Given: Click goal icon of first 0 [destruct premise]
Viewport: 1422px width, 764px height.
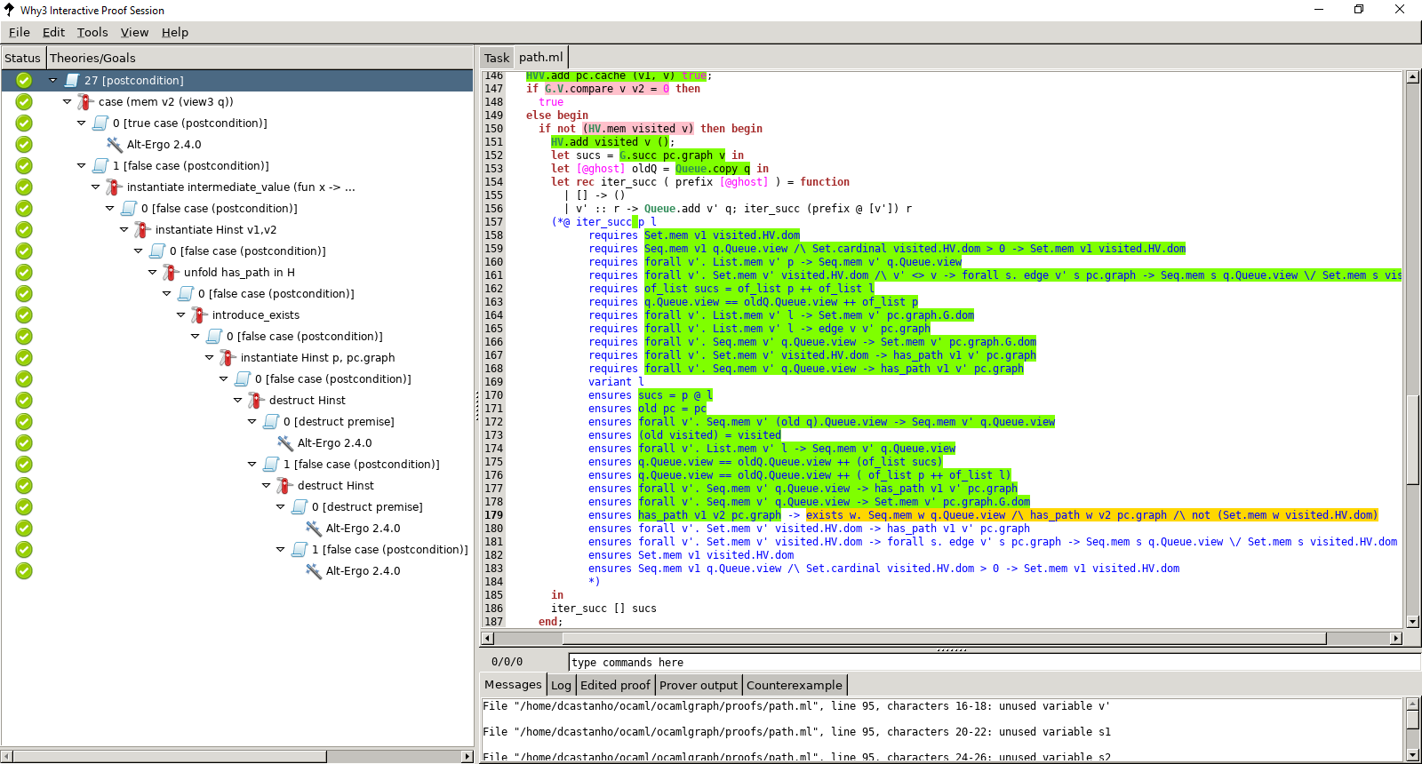Looking at the screenshot, I should click(271, 421).
